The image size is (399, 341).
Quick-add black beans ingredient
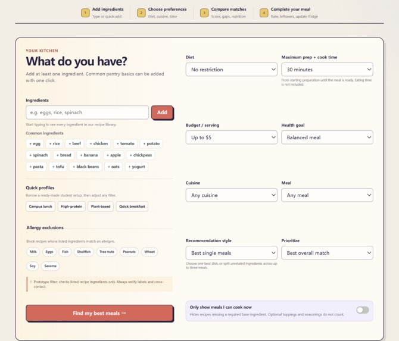(x=86, y=167)
